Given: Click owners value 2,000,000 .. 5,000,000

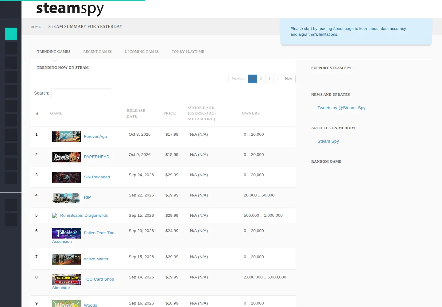Looking at the screenshot, I should click(265, 277).
